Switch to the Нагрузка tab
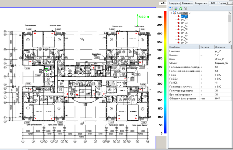 point(175,3)
